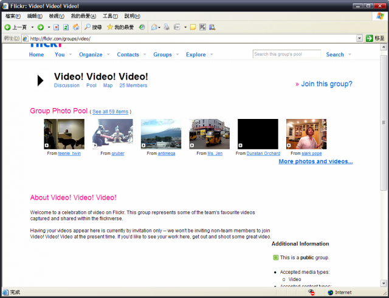389x298 pixels.
Task: Click the black play triangle group icon
Action: [41, 81]
